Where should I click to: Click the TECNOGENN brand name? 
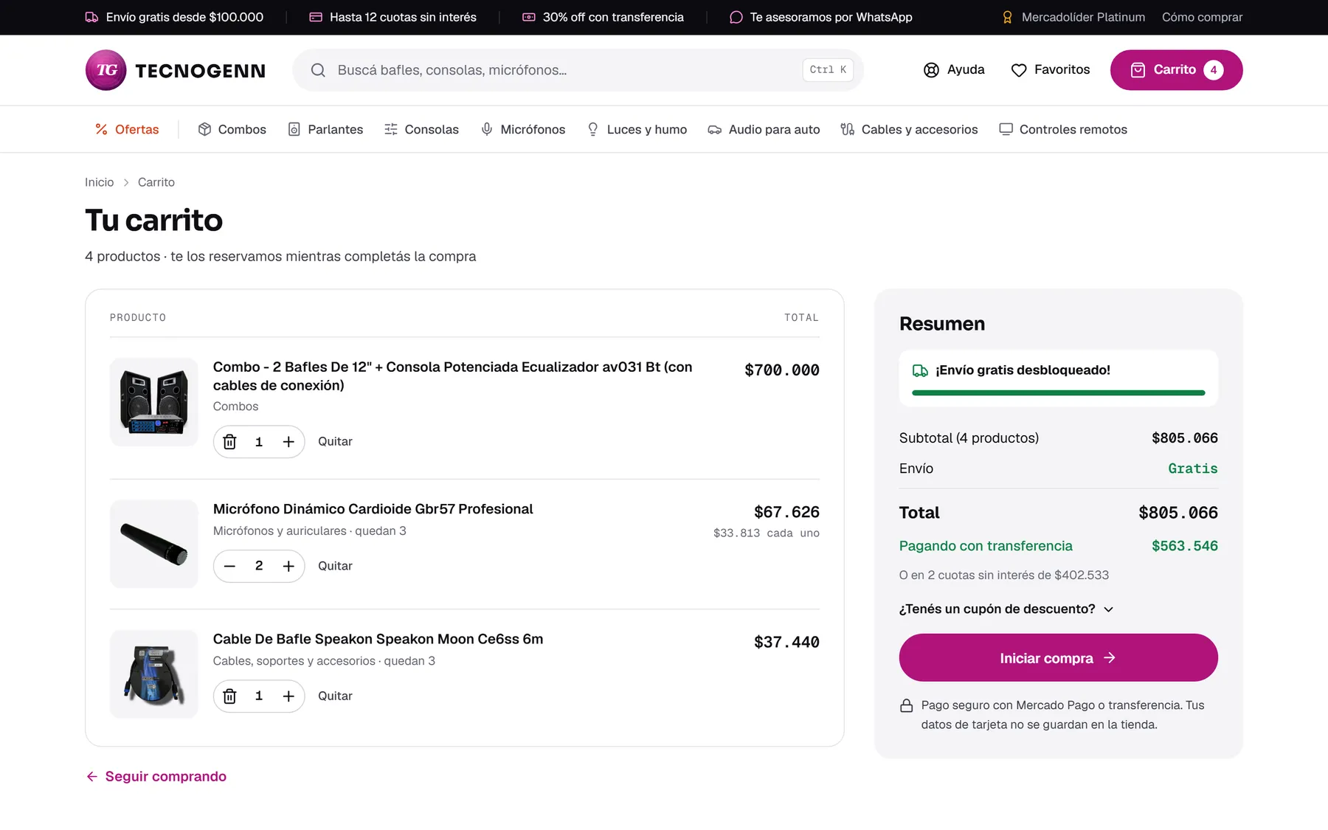pyautogui.click(x=200, y=71)
